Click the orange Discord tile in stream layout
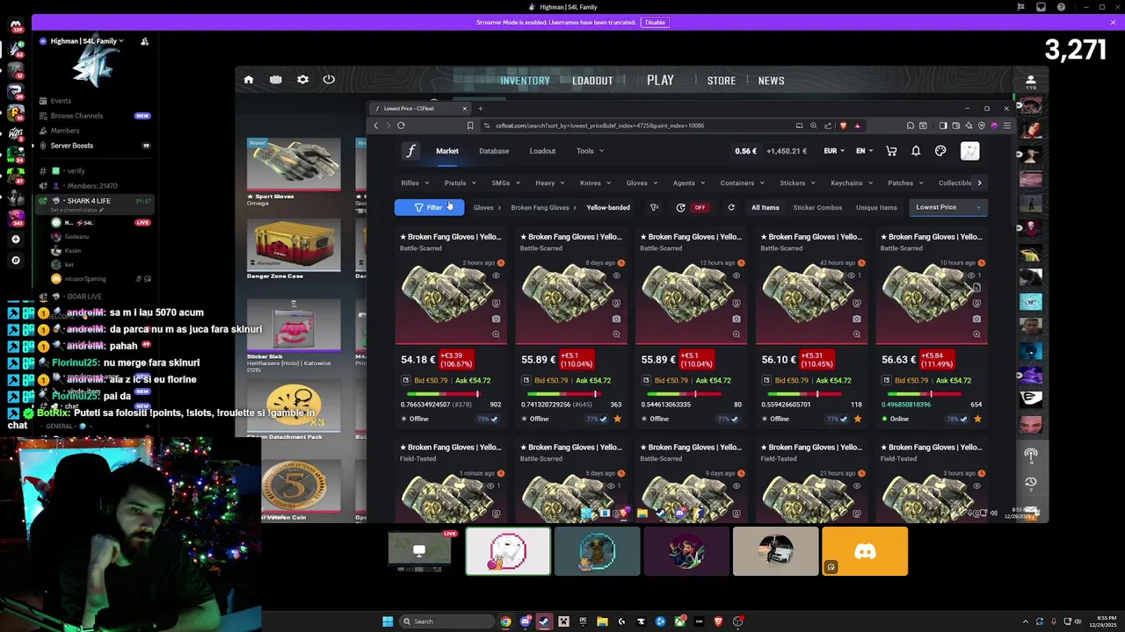Viewport: 1125px width, 632px height. [x=865, y=552]
